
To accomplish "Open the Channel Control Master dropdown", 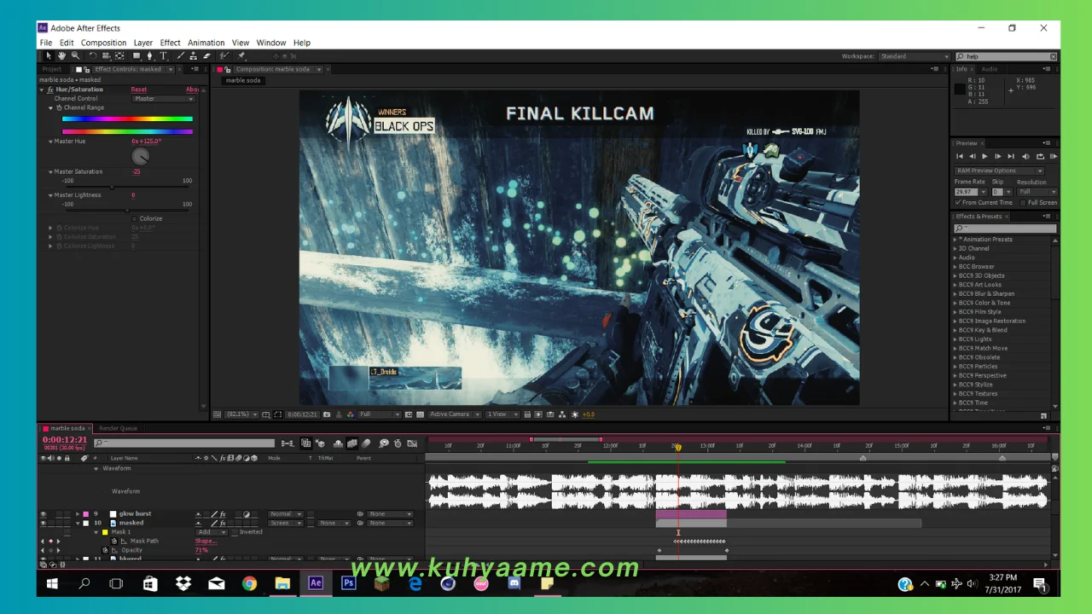I will click(x=164, y=98).
